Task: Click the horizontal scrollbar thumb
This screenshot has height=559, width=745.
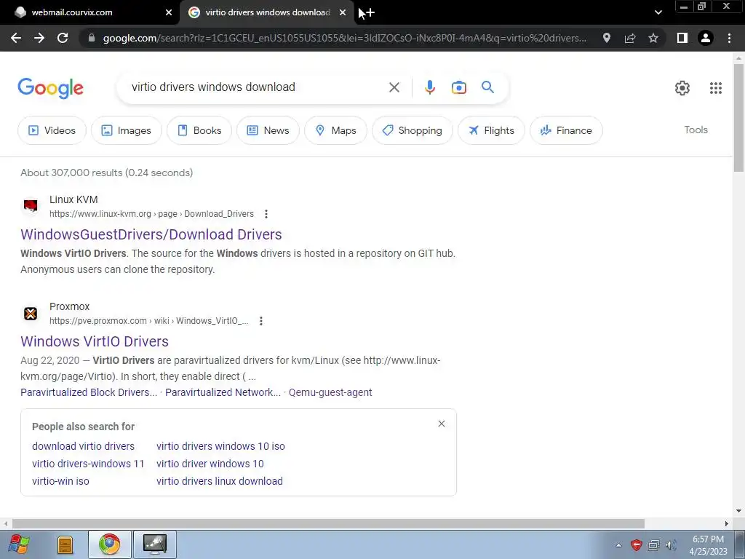Action: [328, 523]
